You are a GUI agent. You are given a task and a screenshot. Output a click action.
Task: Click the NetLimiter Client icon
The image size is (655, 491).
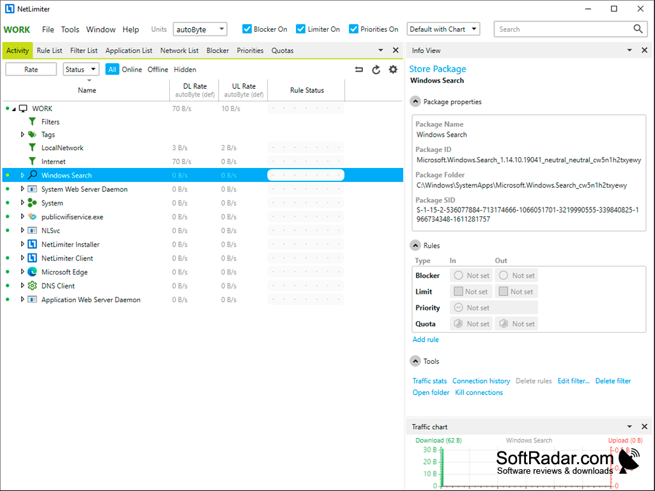pyautogui.click(x=32, y=258)
